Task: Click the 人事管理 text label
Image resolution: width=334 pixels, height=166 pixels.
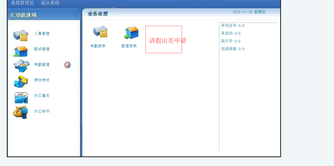Action: pyautogui.click(x=42, y=34)
